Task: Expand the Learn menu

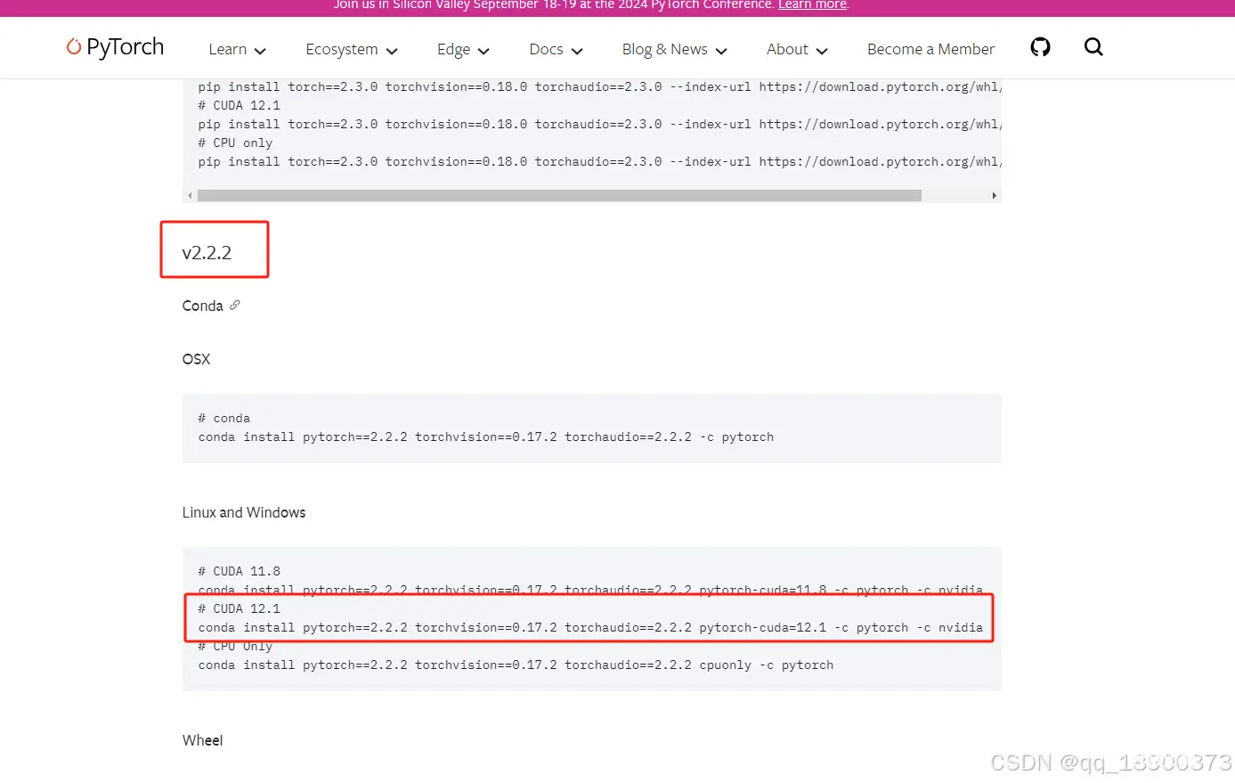Action: pyautogui.click(x=237, y=50)
